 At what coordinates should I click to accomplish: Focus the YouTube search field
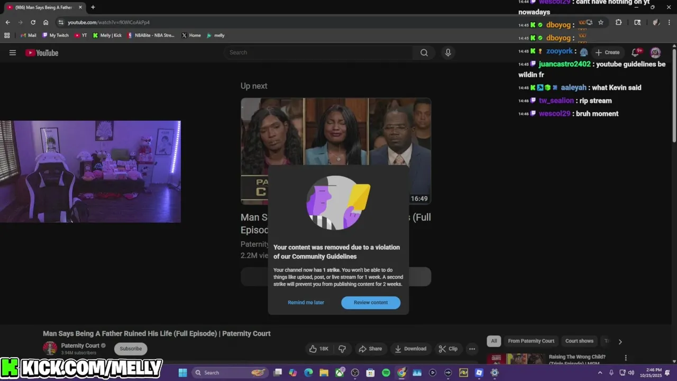click(x=319, y=52)
